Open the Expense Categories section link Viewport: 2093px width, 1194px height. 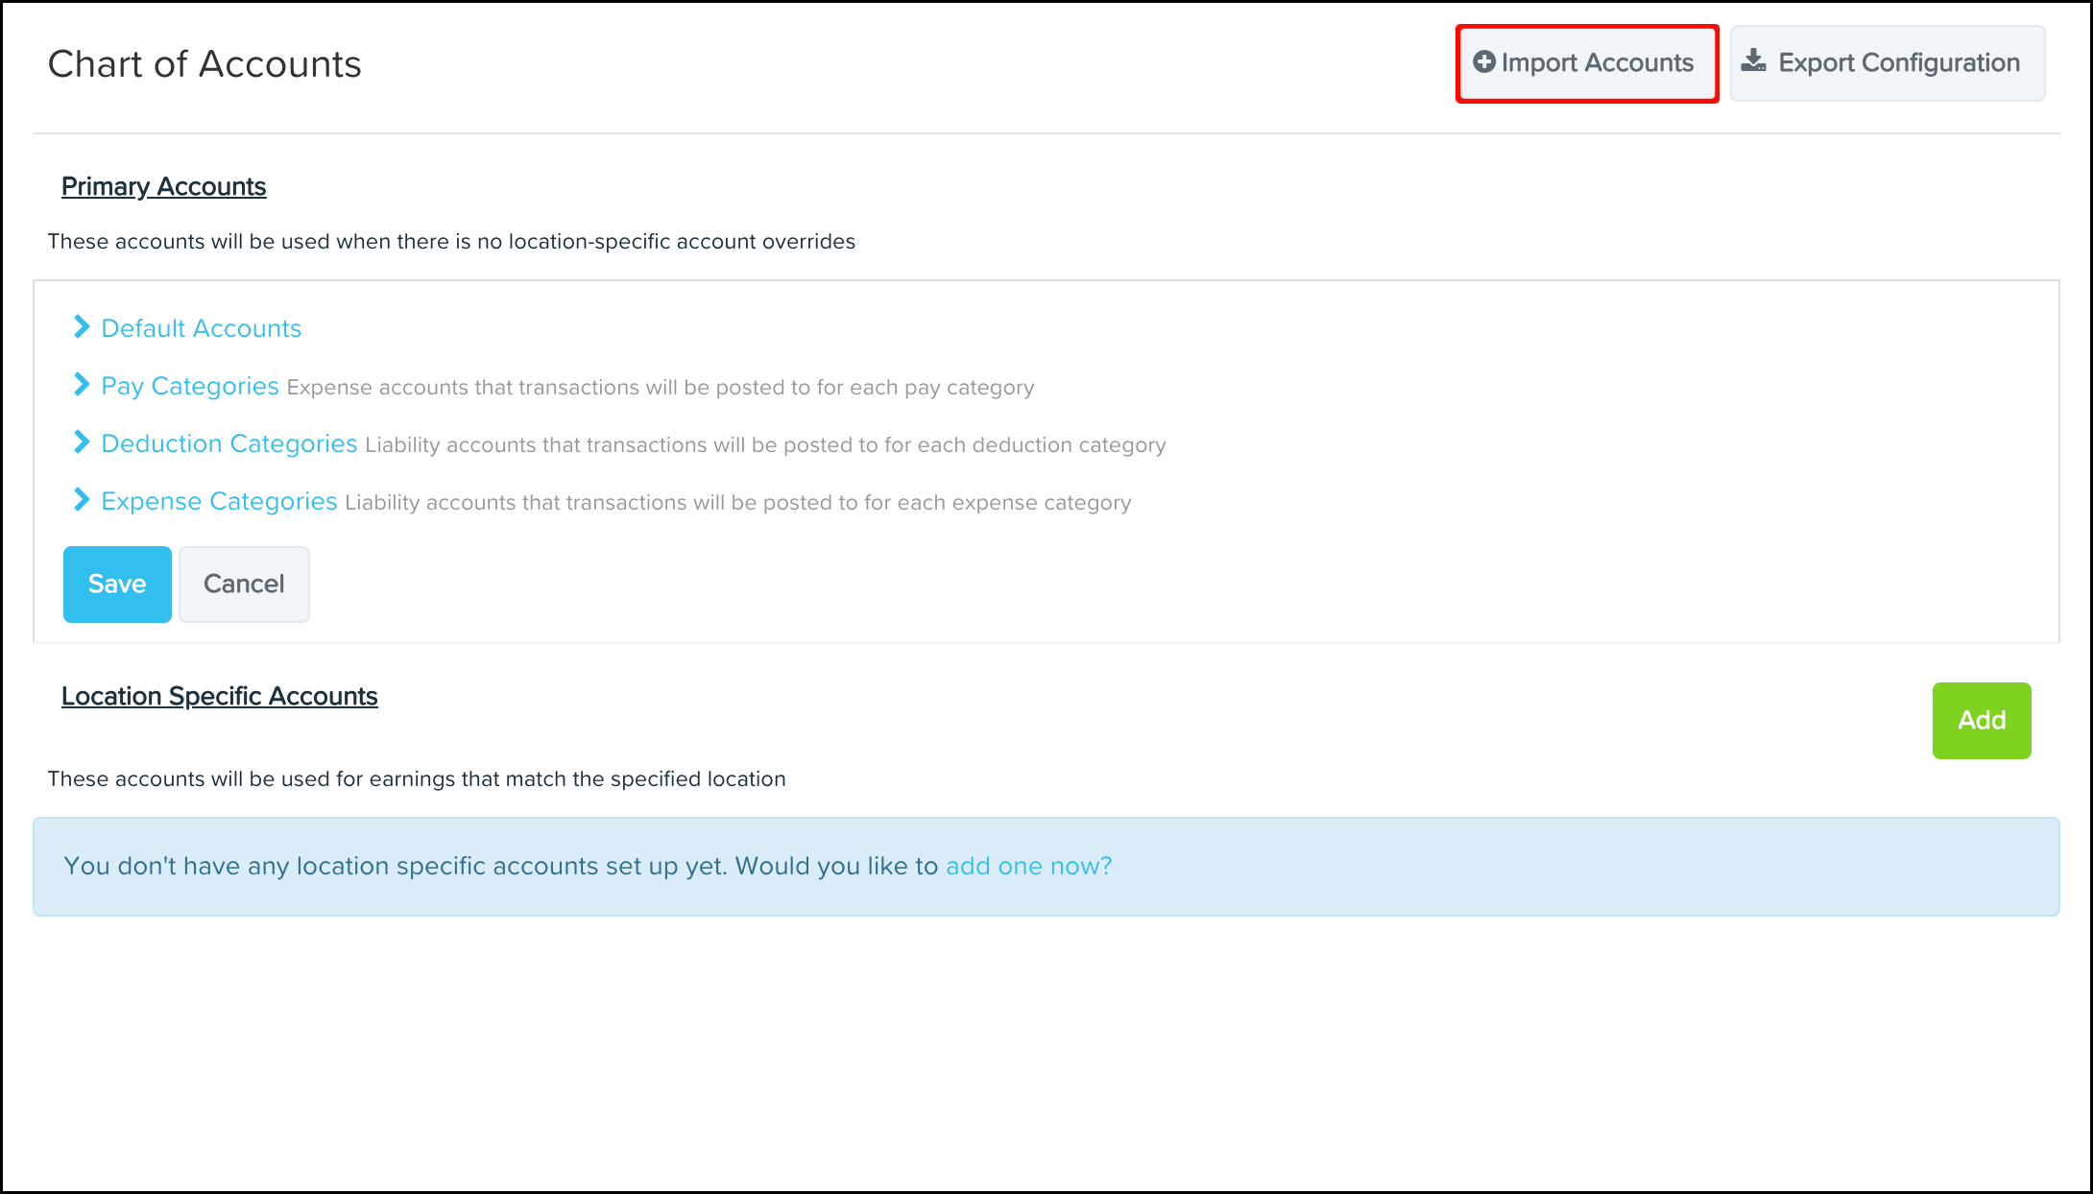(x=219, y=501)
